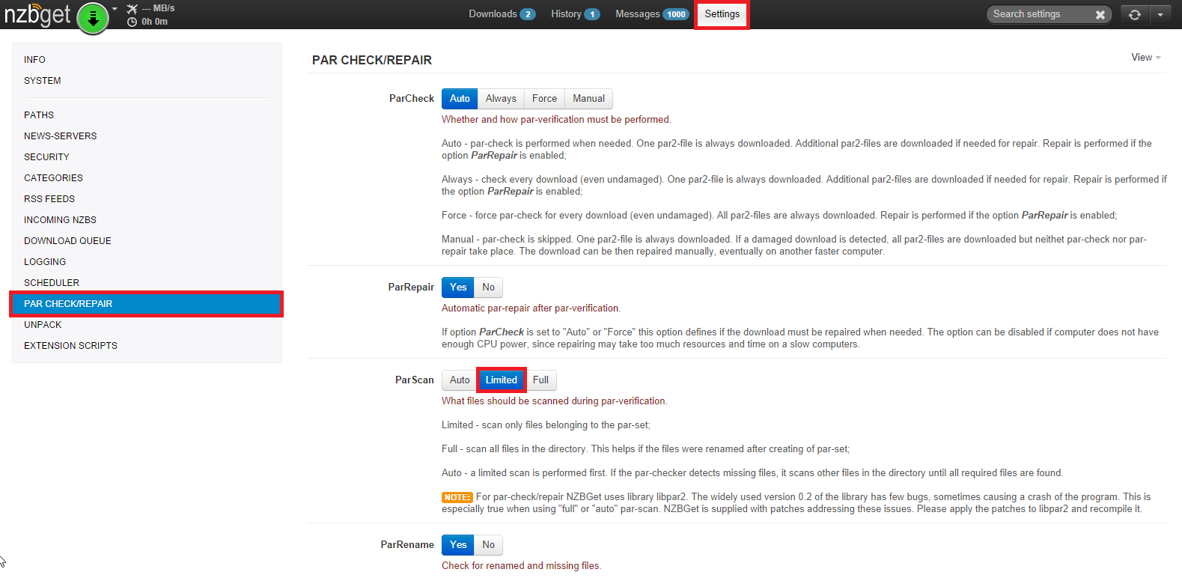Image resolution: width=1182 pixels, height=578 pixels.
Task: Click the Messages 1000 badge
Action: click(676, 14)
